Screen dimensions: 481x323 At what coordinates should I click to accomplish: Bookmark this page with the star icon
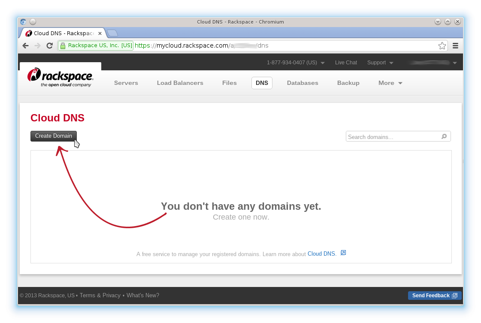[x=442, y=46]
